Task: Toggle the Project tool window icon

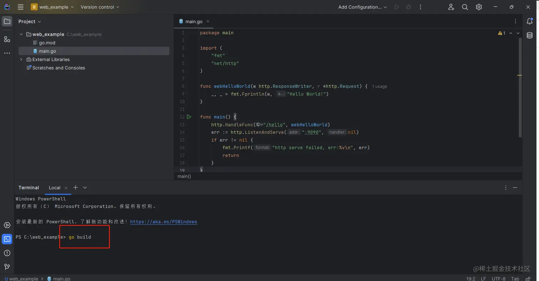Action: (x=7, y=21)
